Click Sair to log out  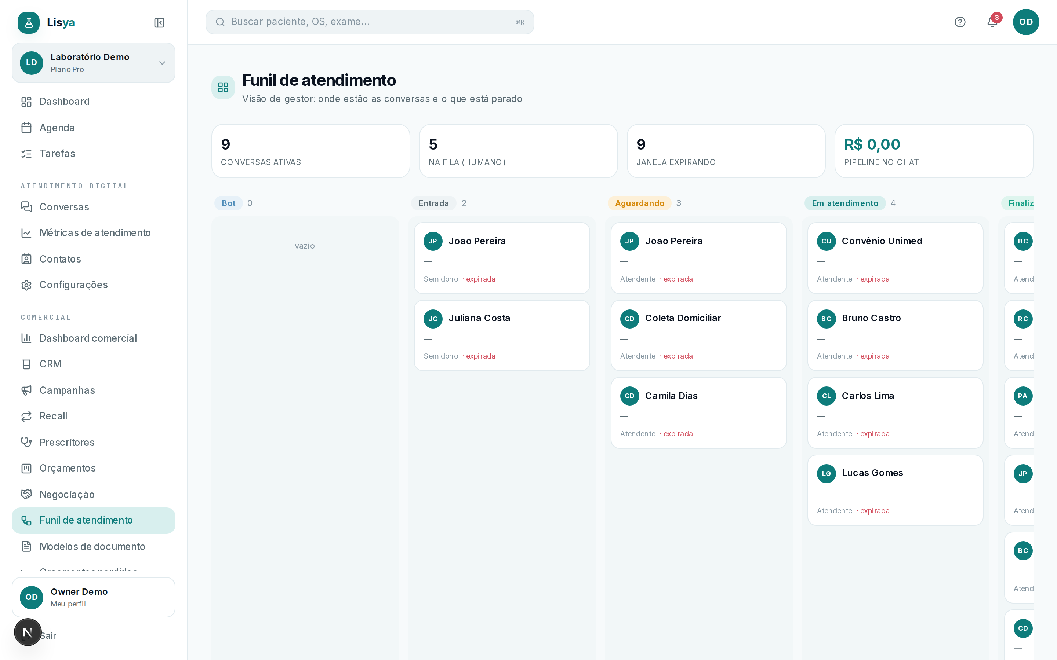click(48, 635)
